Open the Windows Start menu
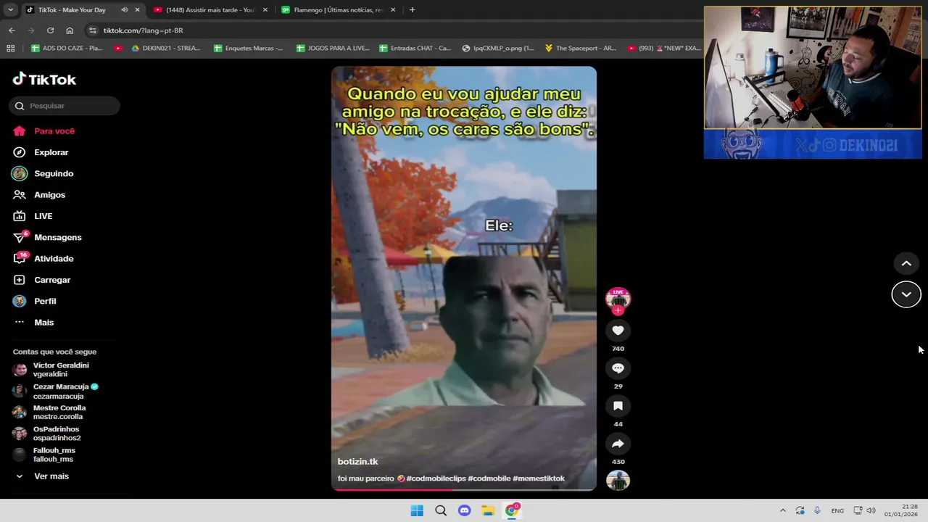The height and width of the screenshot is (522, 928). point(417,510)
